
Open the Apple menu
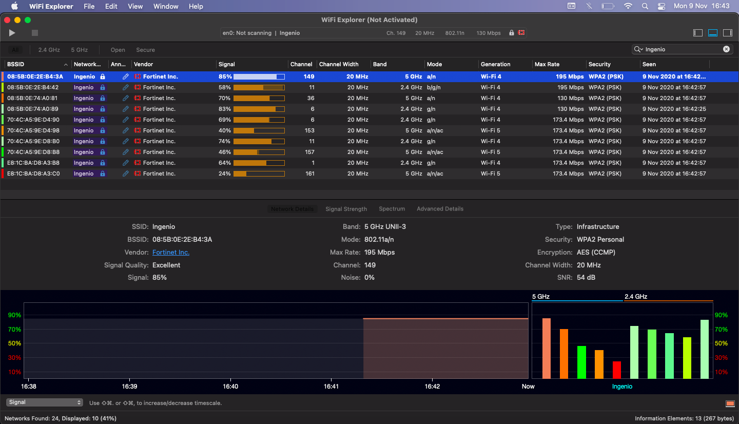click(x=14, y=6)
